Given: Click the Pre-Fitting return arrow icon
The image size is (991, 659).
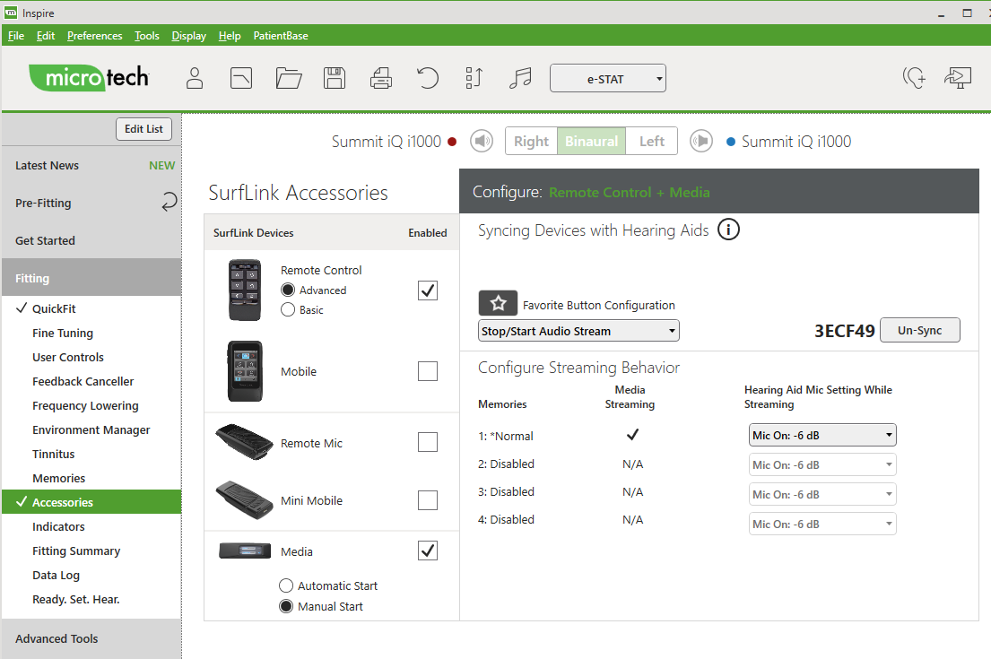Looking at the screenshot, I should [169, 203].
